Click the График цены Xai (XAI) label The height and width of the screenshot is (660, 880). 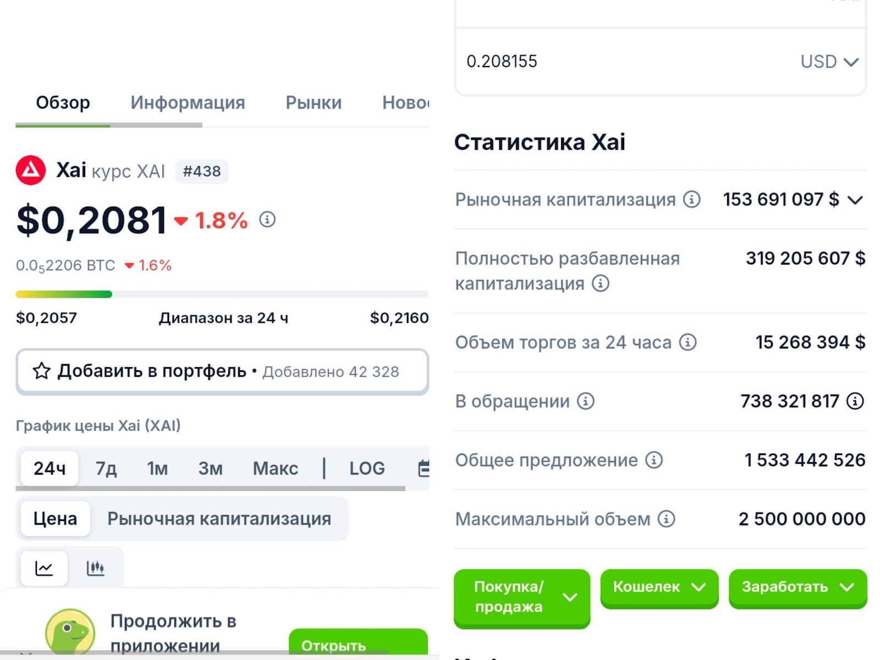[98, 426]
